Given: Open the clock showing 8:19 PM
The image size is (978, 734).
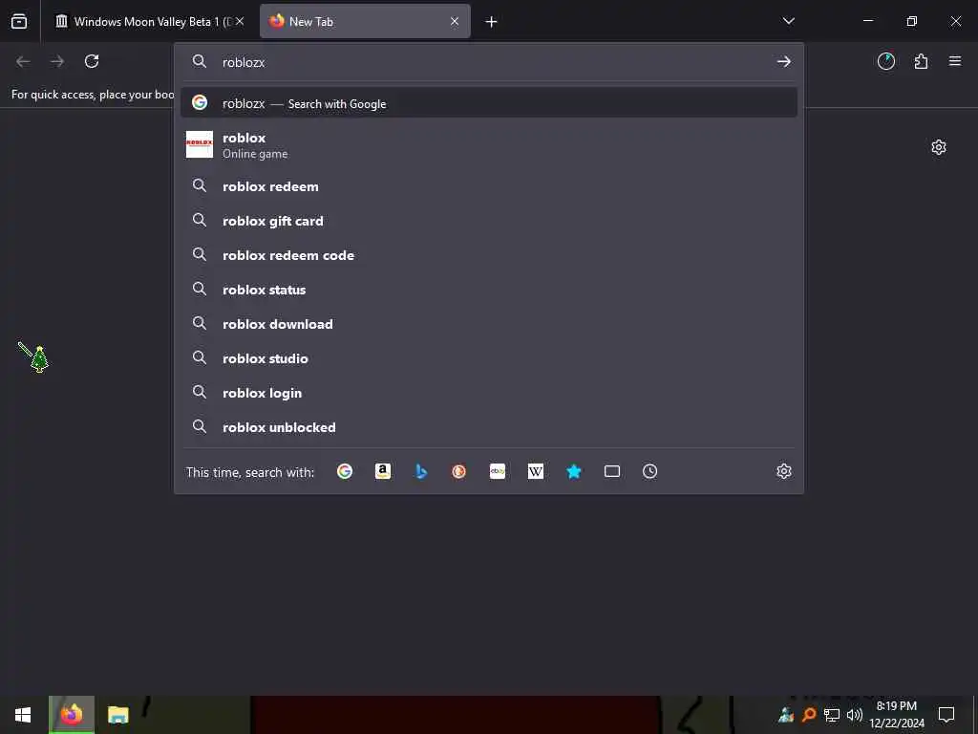Looking at the screenshot, I should (896, 715).
